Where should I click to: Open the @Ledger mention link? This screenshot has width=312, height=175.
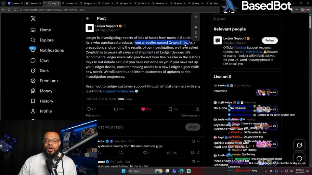[x=240, y=48]
